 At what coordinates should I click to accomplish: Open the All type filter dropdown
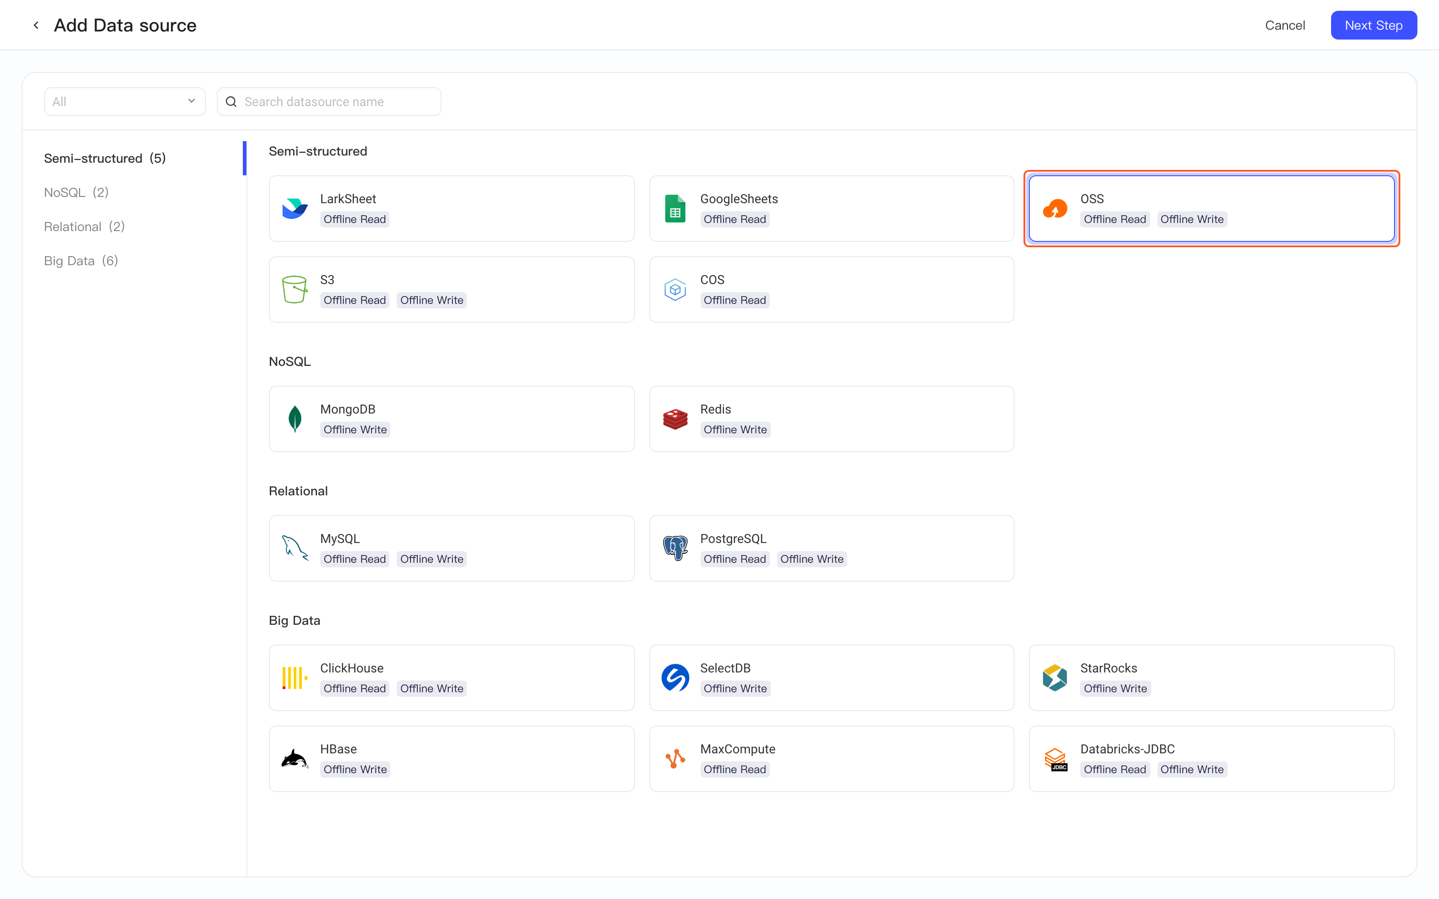125,102
